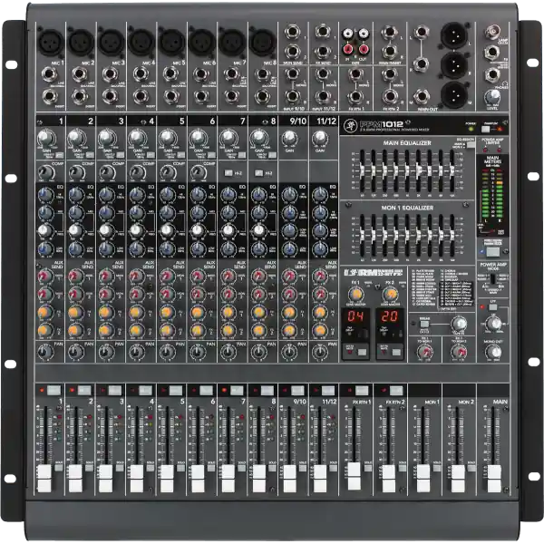Click the channel 1 Gain knob
The height and width of the screenshot is (544, 544).
tap(46, 138)
